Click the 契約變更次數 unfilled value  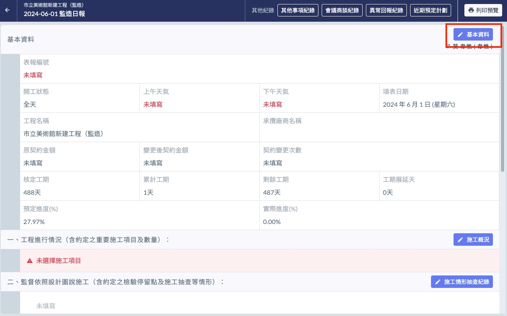pos(273,163)
